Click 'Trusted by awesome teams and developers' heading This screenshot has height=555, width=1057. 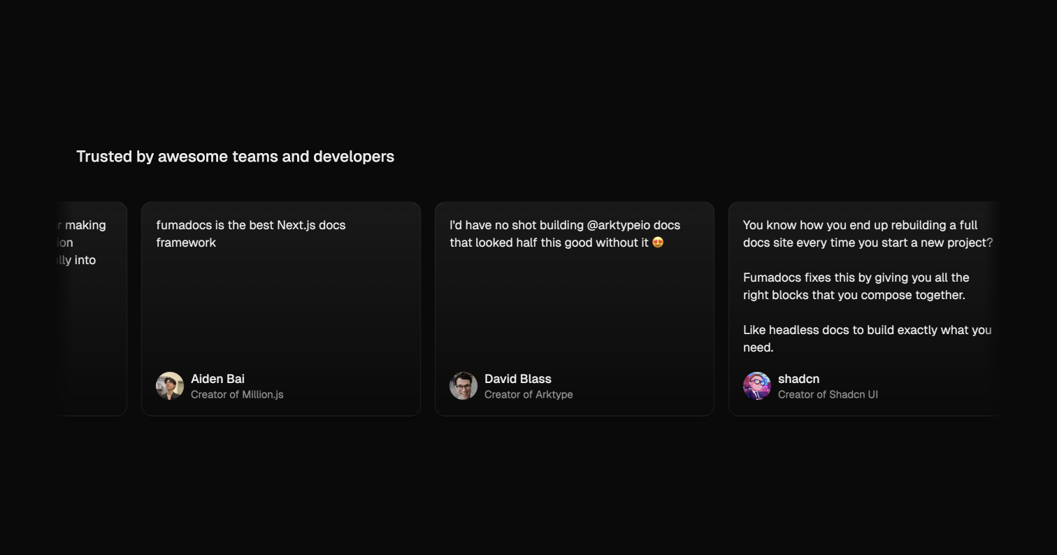coord(235,157)
